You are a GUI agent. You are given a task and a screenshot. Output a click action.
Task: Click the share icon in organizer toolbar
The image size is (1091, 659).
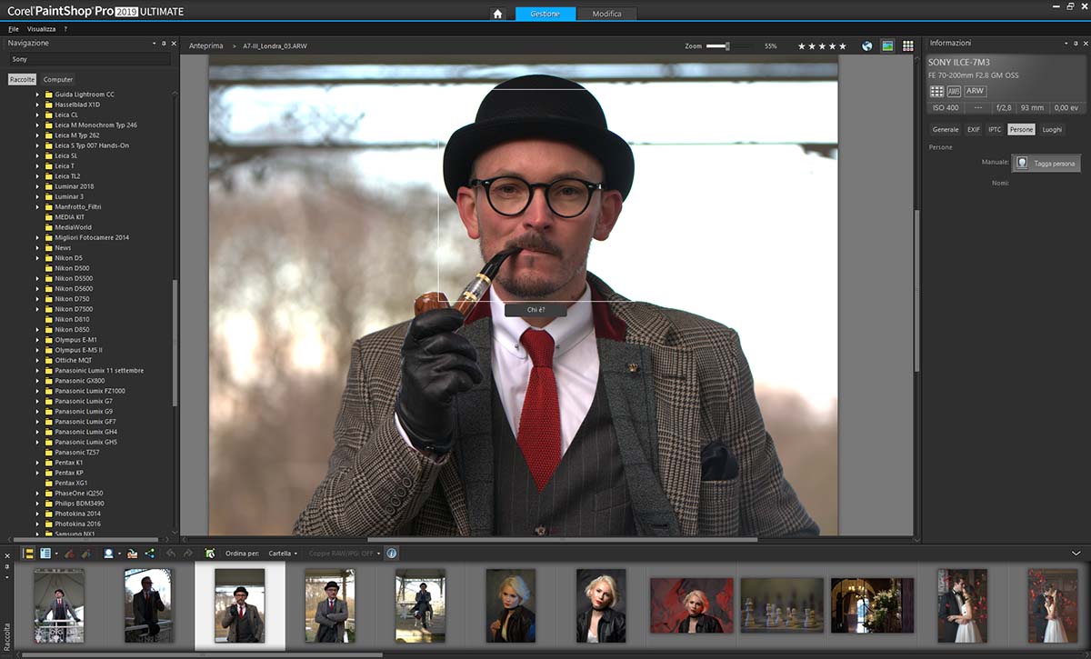[x=150, y=553]
